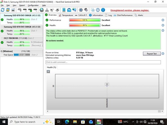
Task: Click the taskbar search box
Action: point(31,122)
